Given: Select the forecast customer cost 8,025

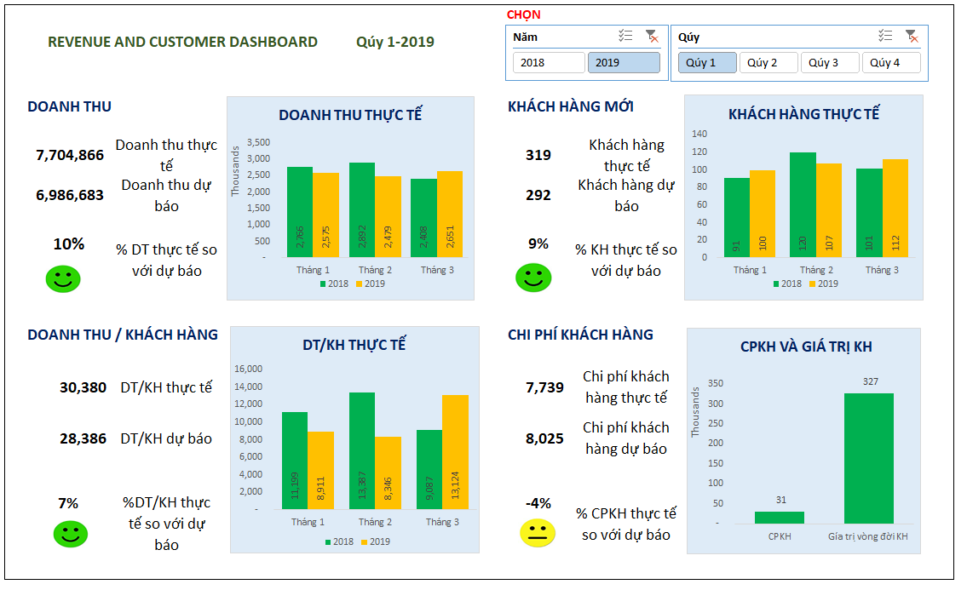Looking at the screenshot, I should click(544, 438).
